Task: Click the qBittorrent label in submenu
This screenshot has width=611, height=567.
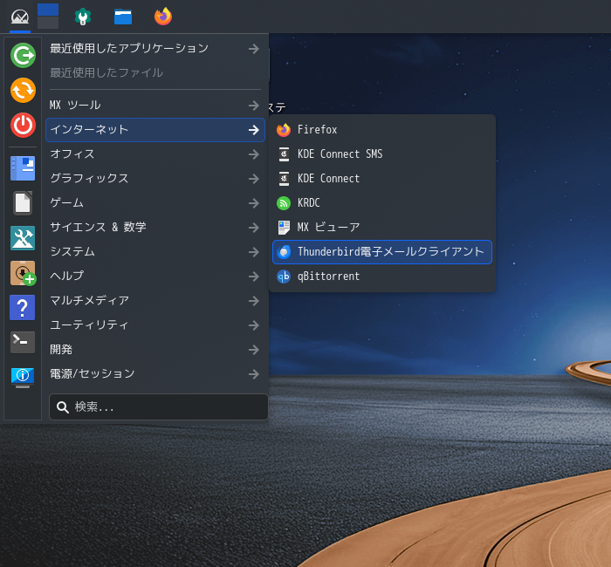Action: point(328,277)
